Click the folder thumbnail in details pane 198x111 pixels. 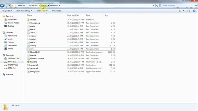(x=5, y=107)
